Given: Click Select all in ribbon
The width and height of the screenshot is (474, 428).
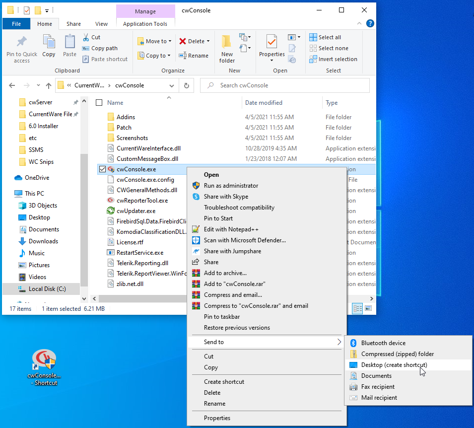Looking at the screenshot, I should 325,37.
